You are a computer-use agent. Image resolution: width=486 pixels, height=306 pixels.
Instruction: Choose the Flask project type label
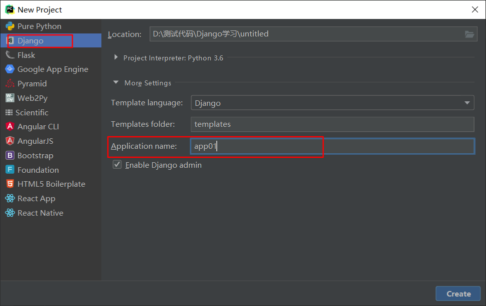click(26, 55)
